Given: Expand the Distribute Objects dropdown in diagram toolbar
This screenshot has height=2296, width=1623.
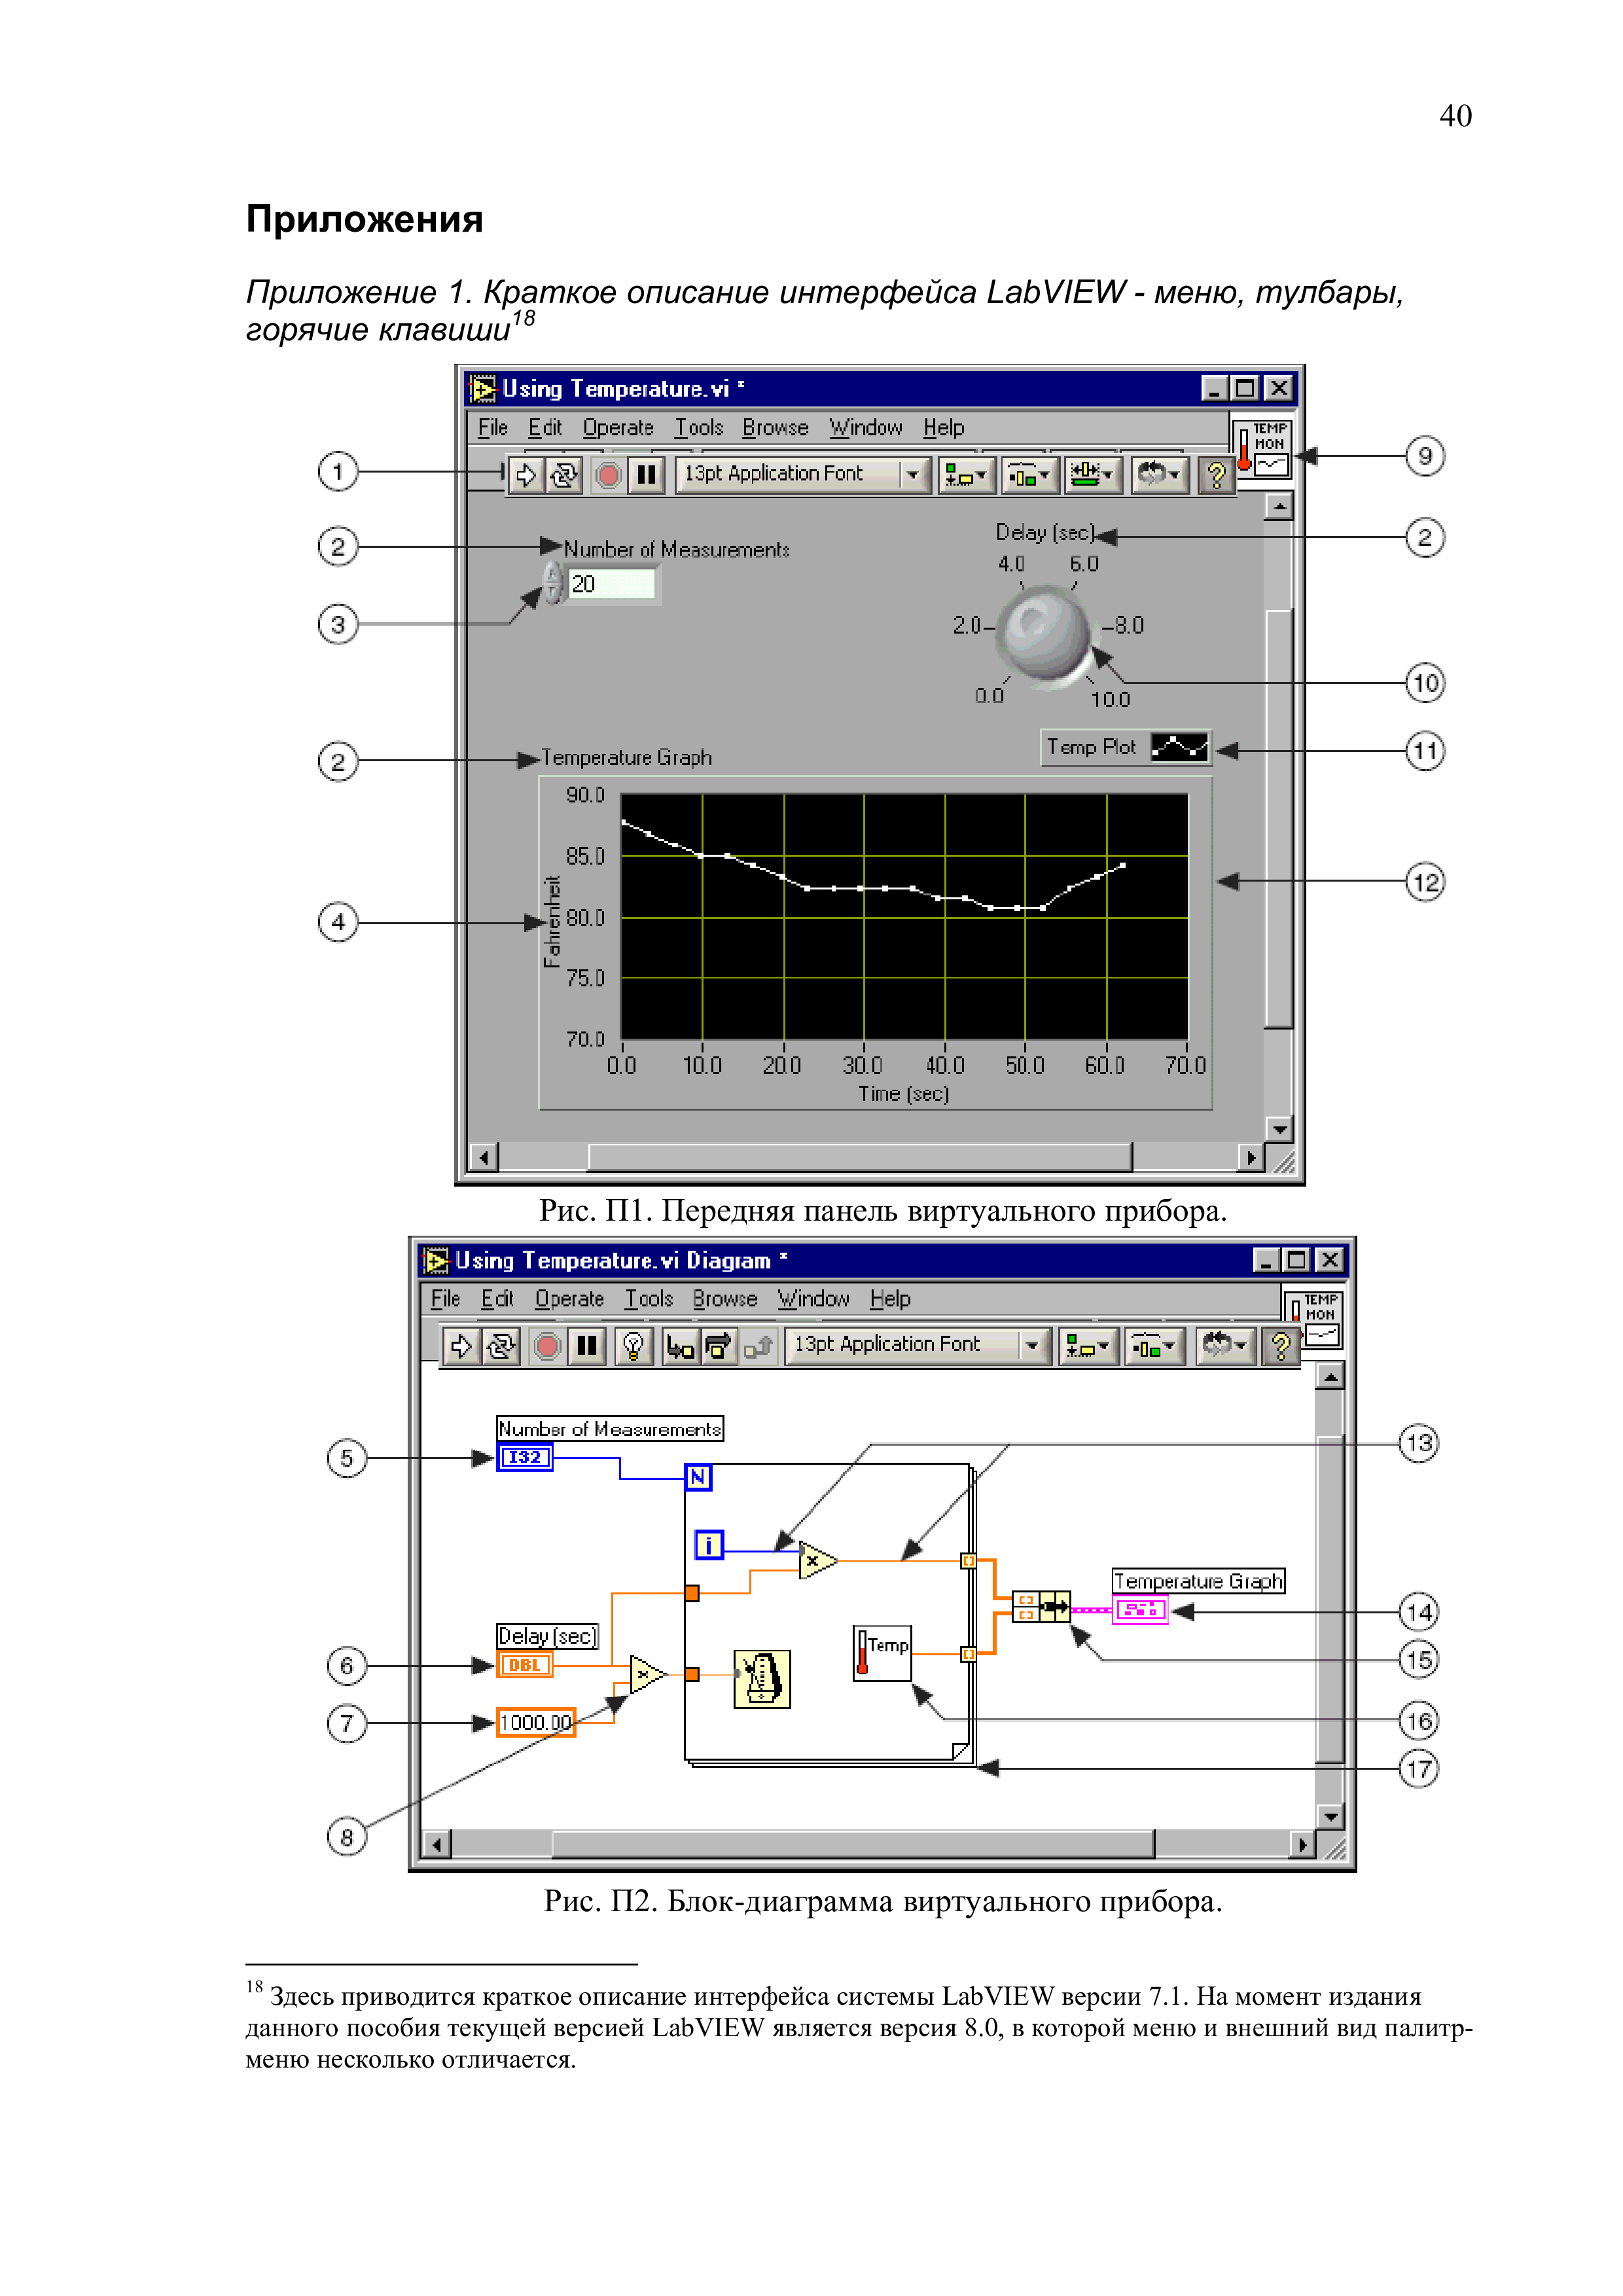Looking at the screenshot, I should (x=1154, y=1346).
